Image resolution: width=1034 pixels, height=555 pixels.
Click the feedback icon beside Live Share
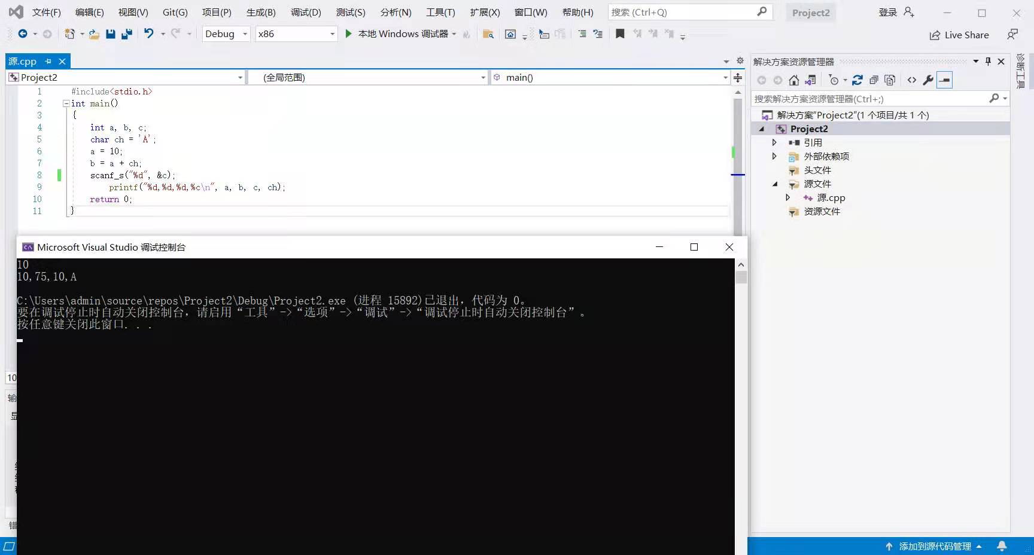pyautogui.click(x=1012, y=34)
